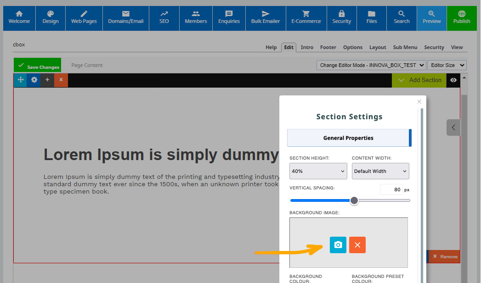Click the vertical spacing px input field

click(x=391, y=189)
